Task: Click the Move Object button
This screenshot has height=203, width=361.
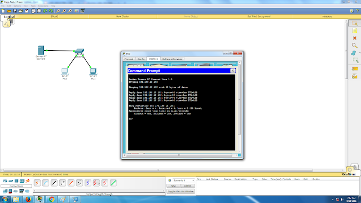Action: click(x=191, y=16)
